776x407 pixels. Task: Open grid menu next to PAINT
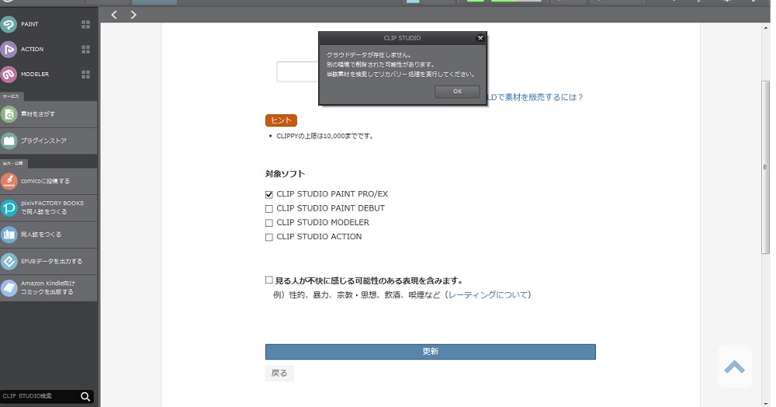(x=85, y=24)
